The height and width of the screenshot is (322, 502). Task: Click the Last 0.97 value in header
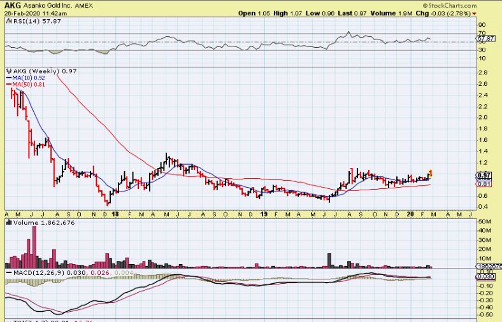point(352,13)
